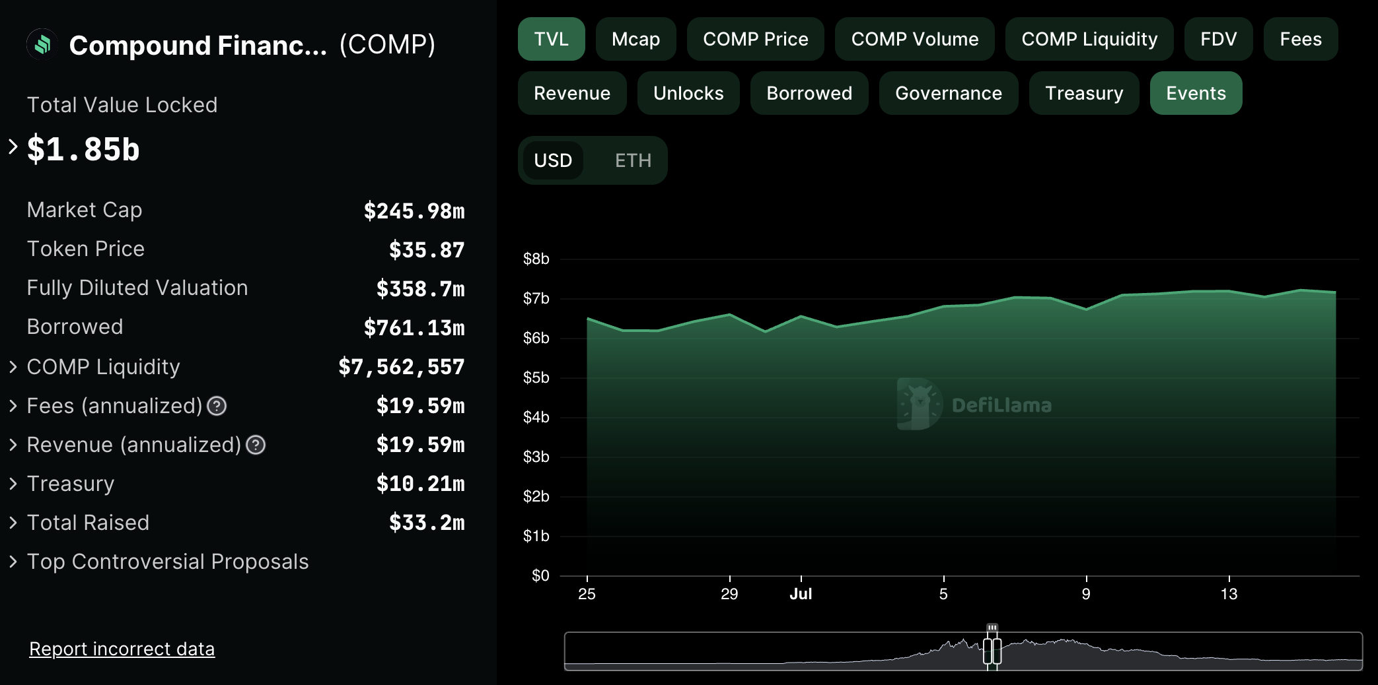Image resolution: width=1378 pixels, height=685 pixels.
Task: Expand Top Controversial Proposals section
Action: tap(13, 562)
